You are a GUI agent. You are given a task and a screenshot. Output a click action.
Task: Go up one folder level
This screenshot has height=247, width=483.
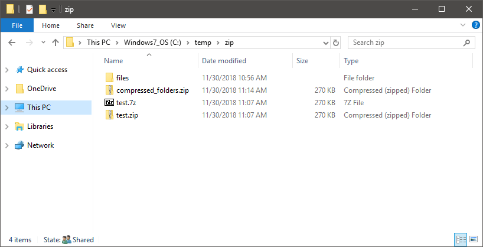click(56, 43)
